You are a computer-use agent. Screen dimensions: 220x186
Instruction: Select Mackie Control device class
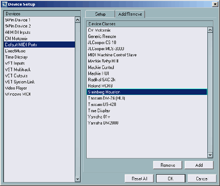click(x=147, y=67)
